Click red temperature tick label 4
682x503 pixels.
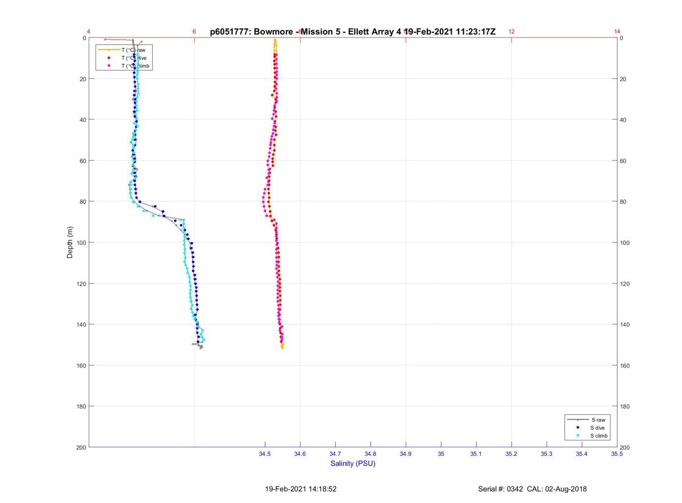[89, 32]
